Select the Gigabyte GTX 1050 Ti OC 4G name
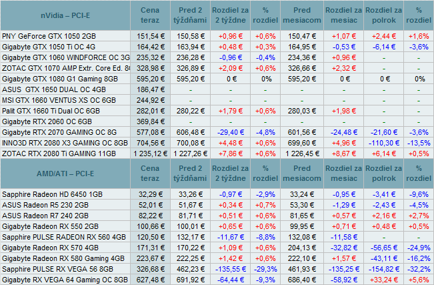Viewport: 434px width, 285px height. tap(49, 47)
